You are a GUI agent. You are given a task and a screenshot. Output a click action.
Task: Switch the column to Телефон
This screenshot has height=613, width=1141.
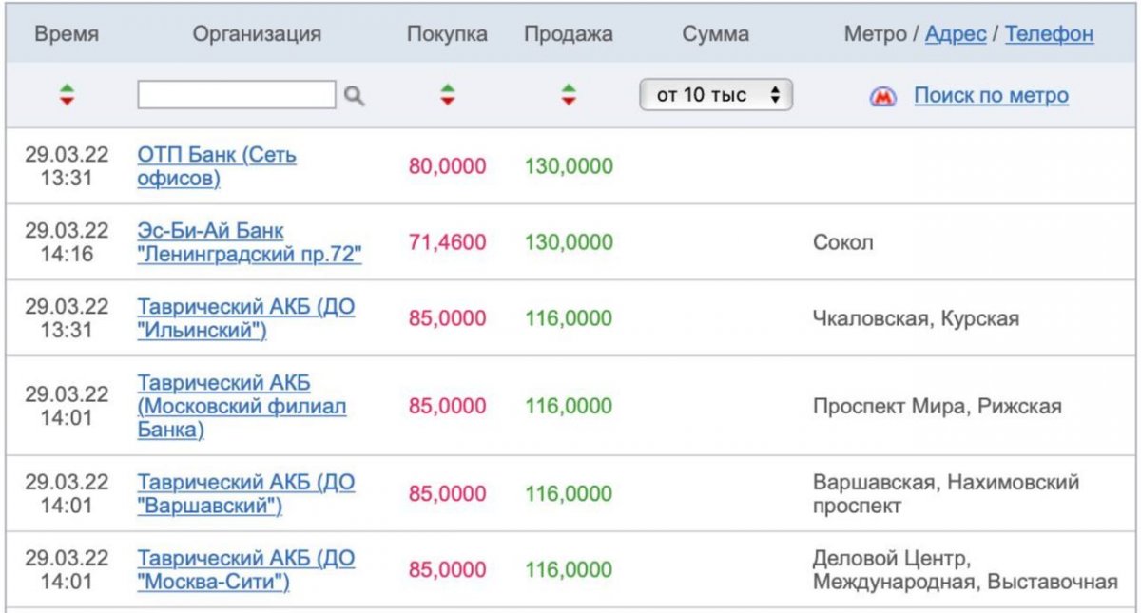(1049, 34)
